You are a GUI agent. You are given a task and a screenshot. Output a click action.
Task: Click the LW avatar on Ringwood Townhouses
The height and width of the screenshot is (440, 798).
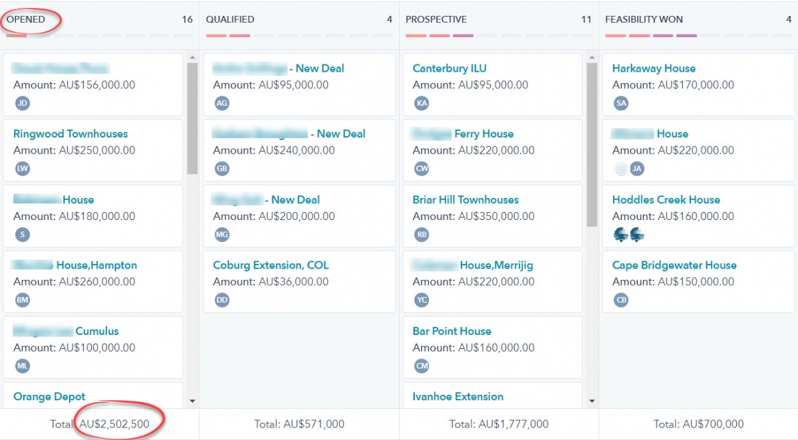22,168
